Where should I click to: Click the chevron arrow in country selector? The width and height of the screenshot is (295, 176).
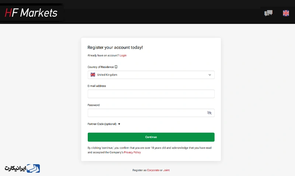coord(209,75)
